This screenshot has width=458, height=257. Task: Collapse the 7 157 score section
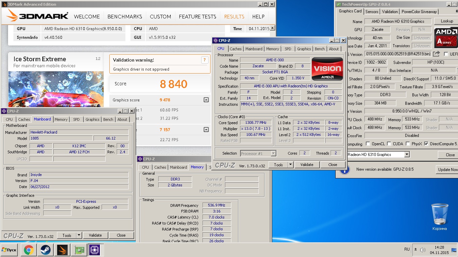206,130
